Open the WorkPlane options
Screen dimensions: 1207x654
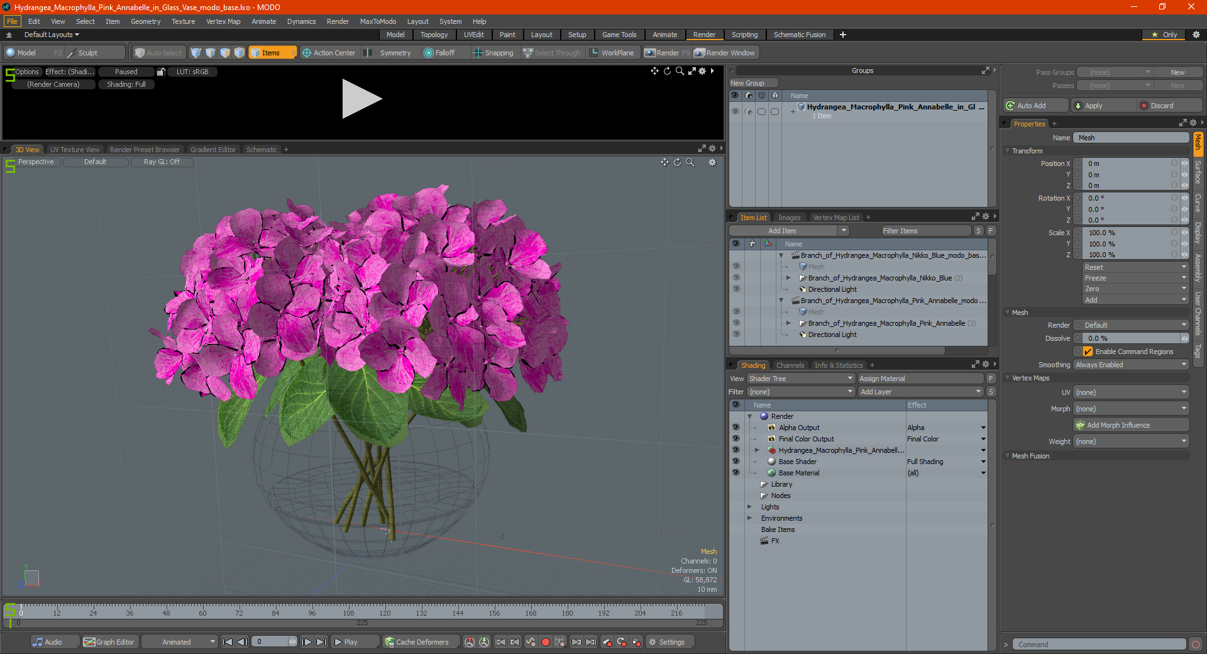point(612,53)
